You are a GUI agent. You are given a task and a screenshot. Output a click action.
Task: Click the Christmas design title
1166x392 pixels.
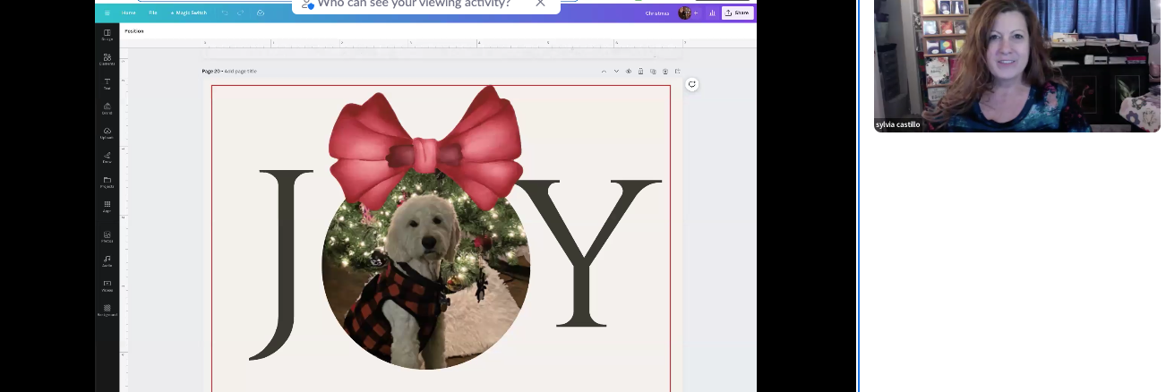point(657,13)
